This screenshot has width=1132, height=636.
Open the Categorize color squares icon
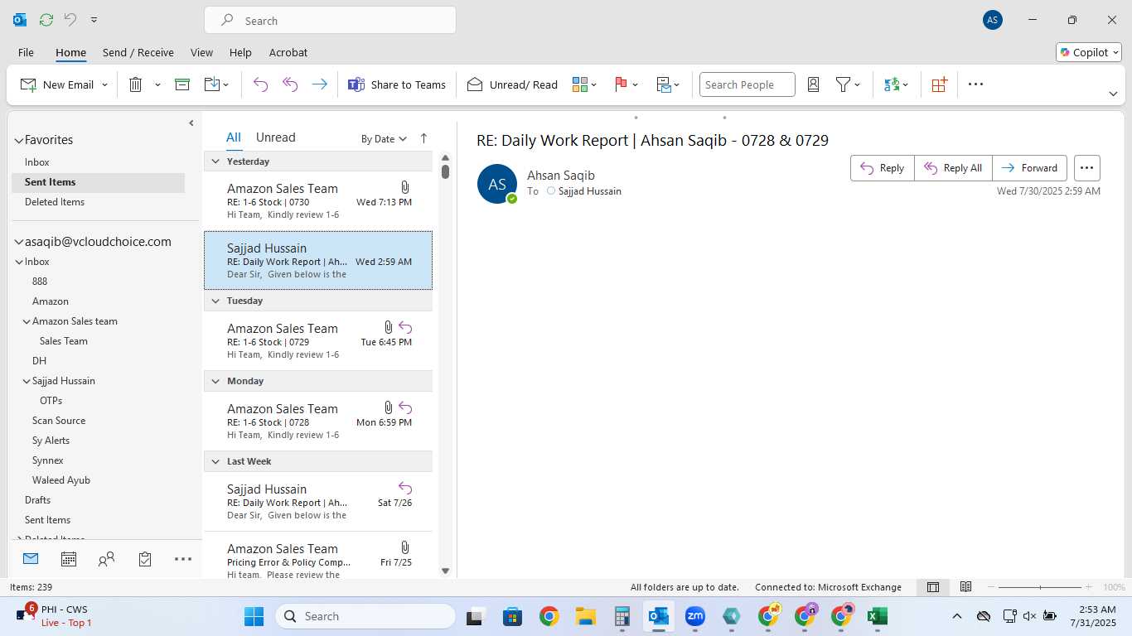(x=580, y=84)
